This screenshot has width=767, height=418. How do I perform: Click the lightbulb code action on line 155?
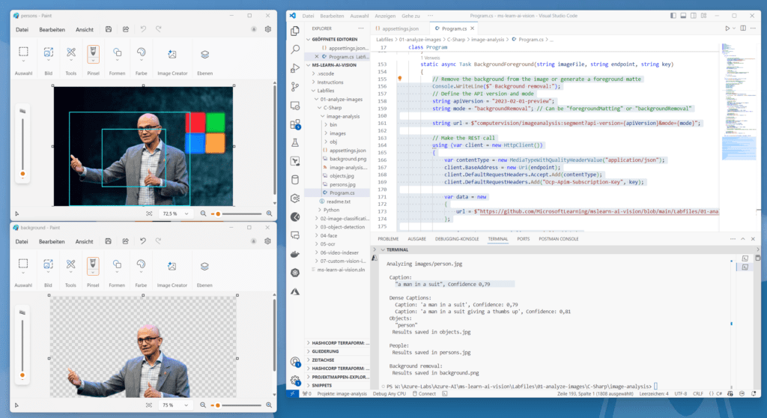[x=400, y=79]
